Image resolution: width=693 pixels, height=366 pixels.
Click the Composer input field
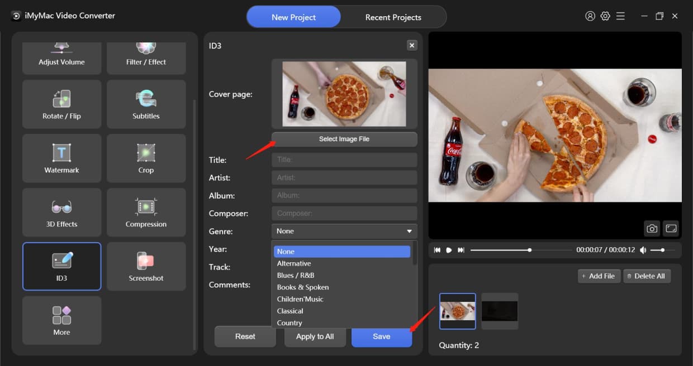pyautogui.click(x=344, y=213)
